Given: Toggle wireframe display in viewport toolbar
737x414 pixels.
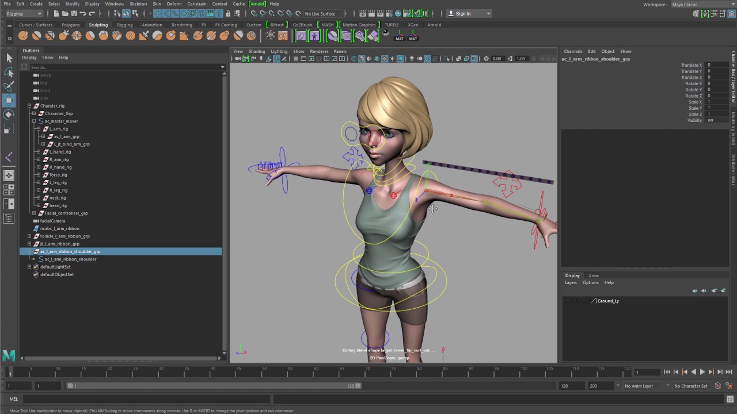Looking at the screenshot, I should coord(354,59).
